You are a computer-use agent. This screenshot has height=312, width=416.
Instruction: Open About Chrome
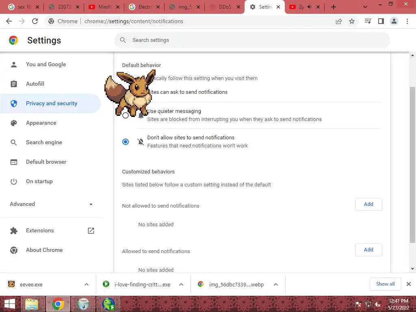tap(44, 250)
